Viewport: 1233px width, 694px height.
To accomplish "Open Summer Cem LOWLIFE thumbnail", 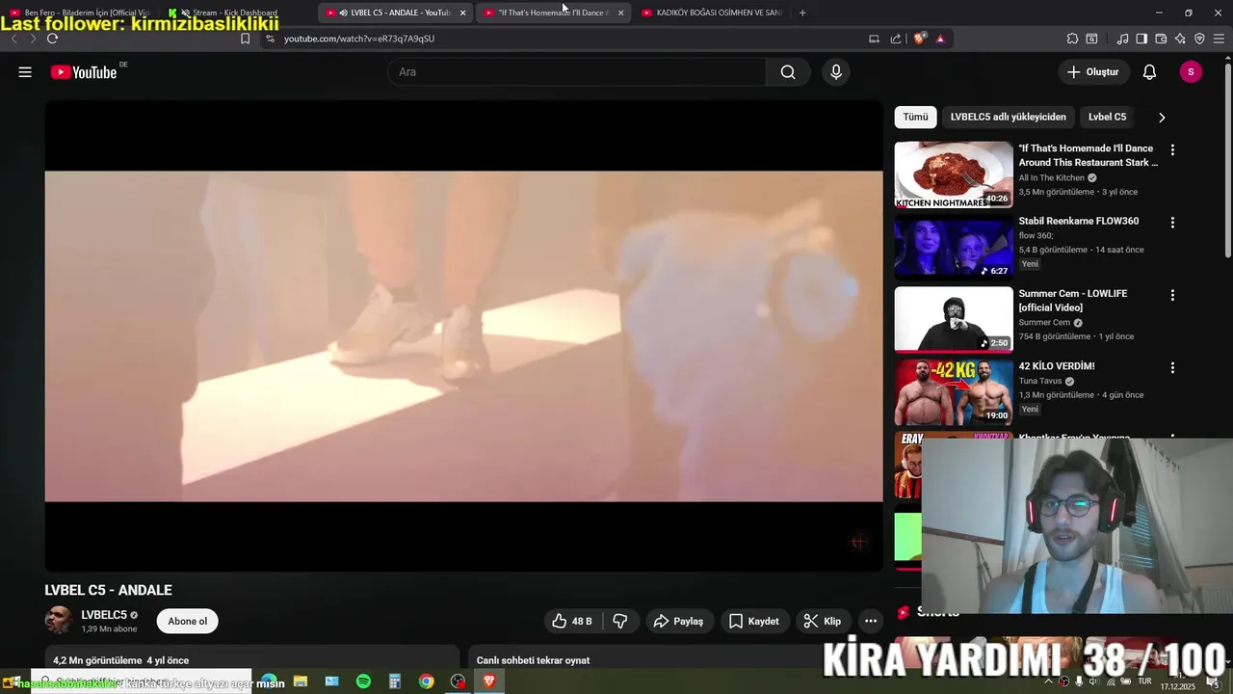I will (954, 320).
